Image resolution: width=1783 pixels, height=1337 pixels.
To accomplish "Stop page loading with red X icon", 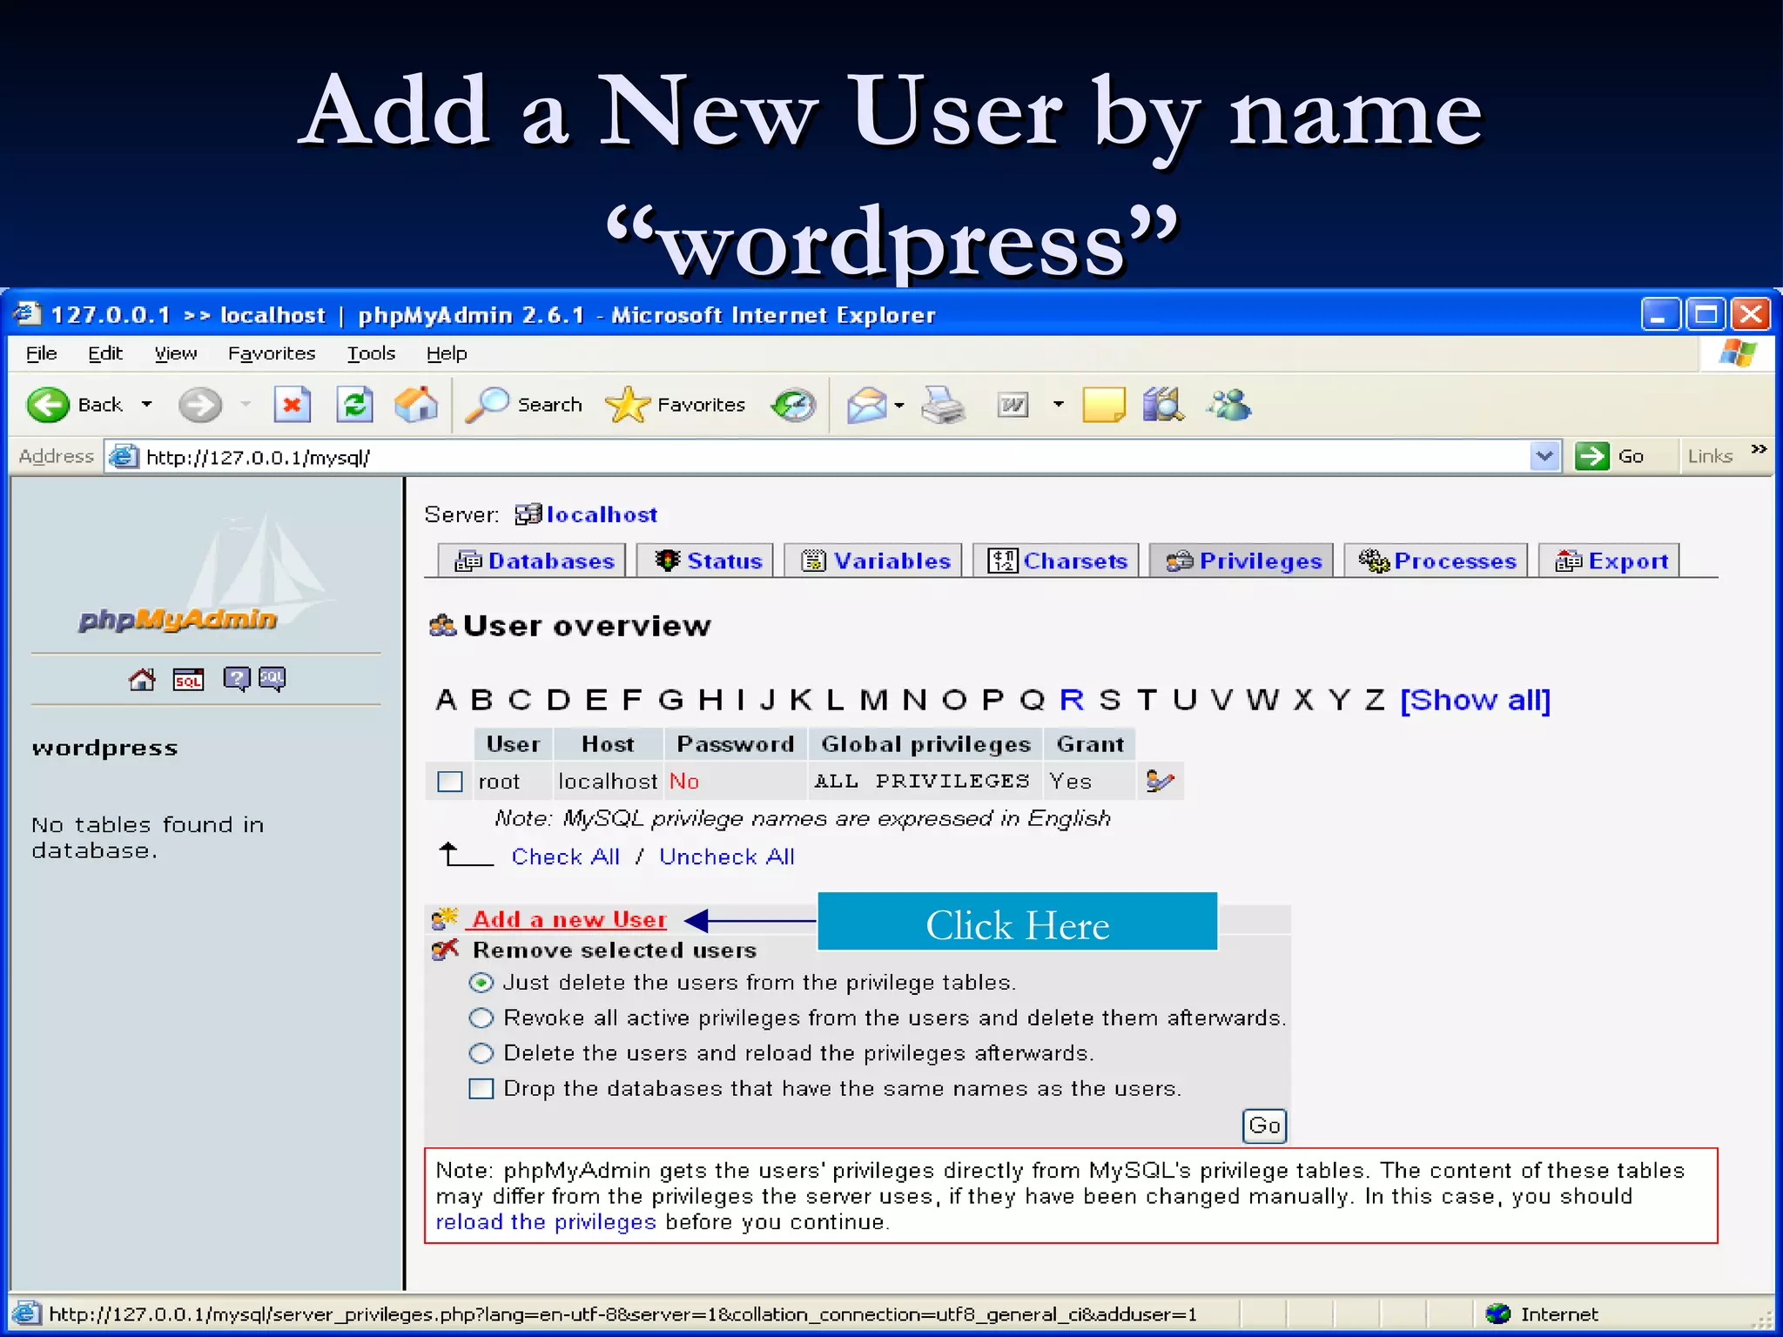I will pos(292,405).
